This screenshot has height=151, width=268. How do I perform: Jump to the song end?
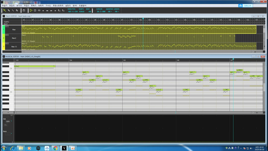(55, 11)
